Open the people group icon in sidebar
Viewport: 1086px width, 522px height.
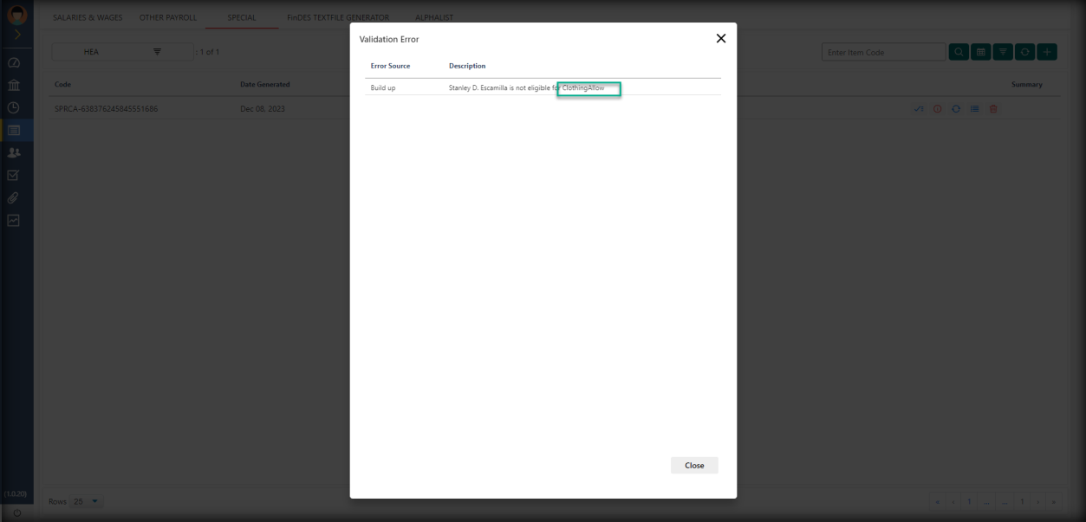[x=14, y=152]
